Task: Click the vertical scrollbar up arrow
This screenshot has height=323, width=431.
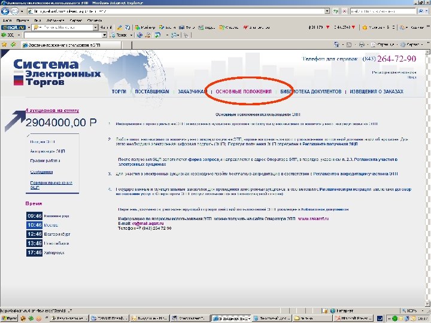Action: 428,52
